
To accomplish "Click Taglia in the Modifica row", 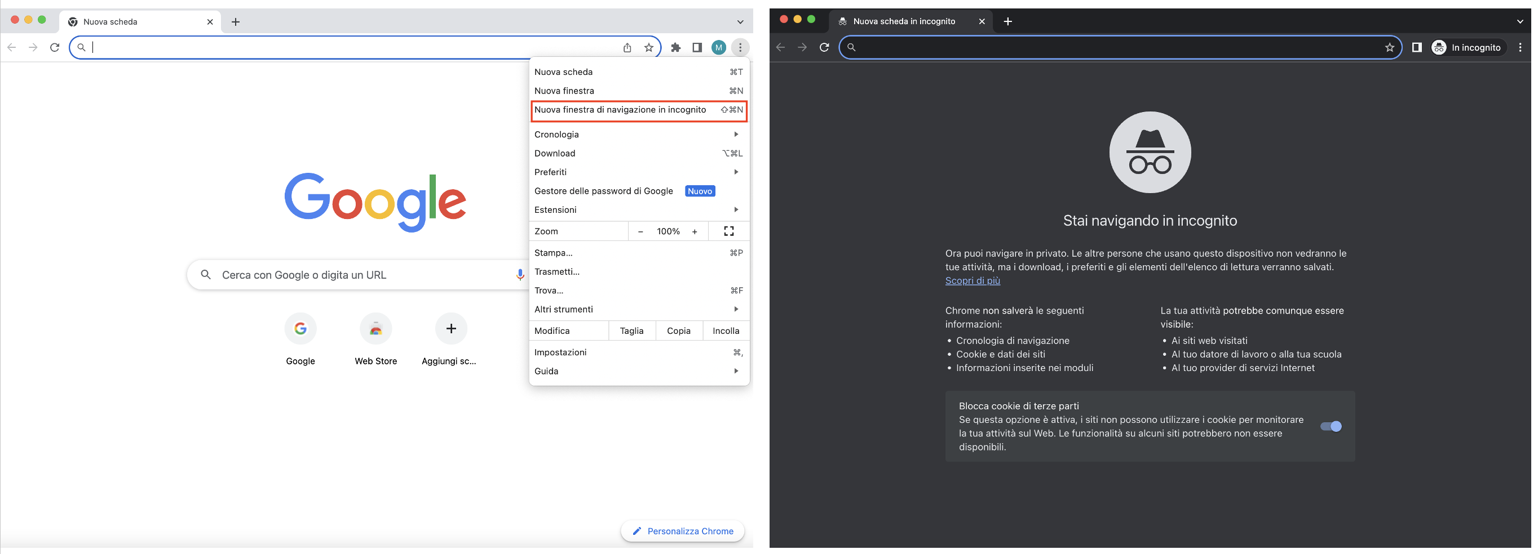I will pos(631,331).
